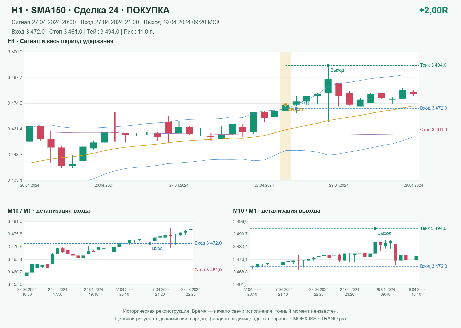The width and height of the screenshot is (461, 328).
Task: Click the green exit marker dot on H1 chart
Action: (328, 65)
